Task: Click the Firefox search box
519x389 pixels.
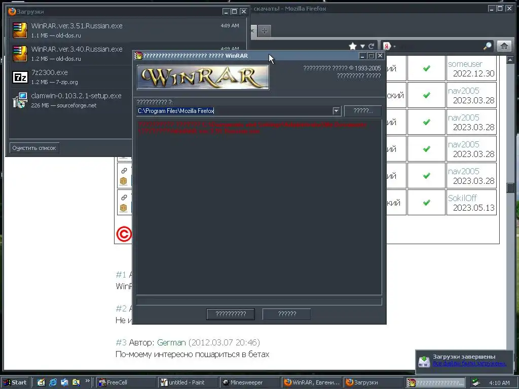Action: coord(440,46)
